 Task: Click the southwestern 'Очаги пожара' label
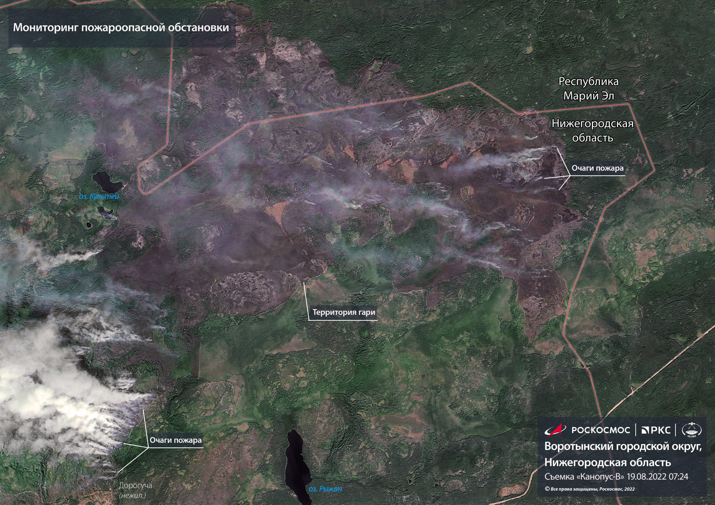[175, 440]
